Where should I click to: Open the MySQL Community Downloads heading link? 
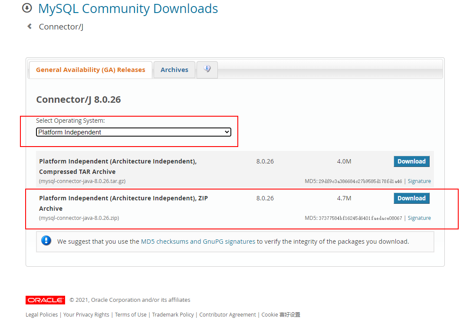pos(128,8)
